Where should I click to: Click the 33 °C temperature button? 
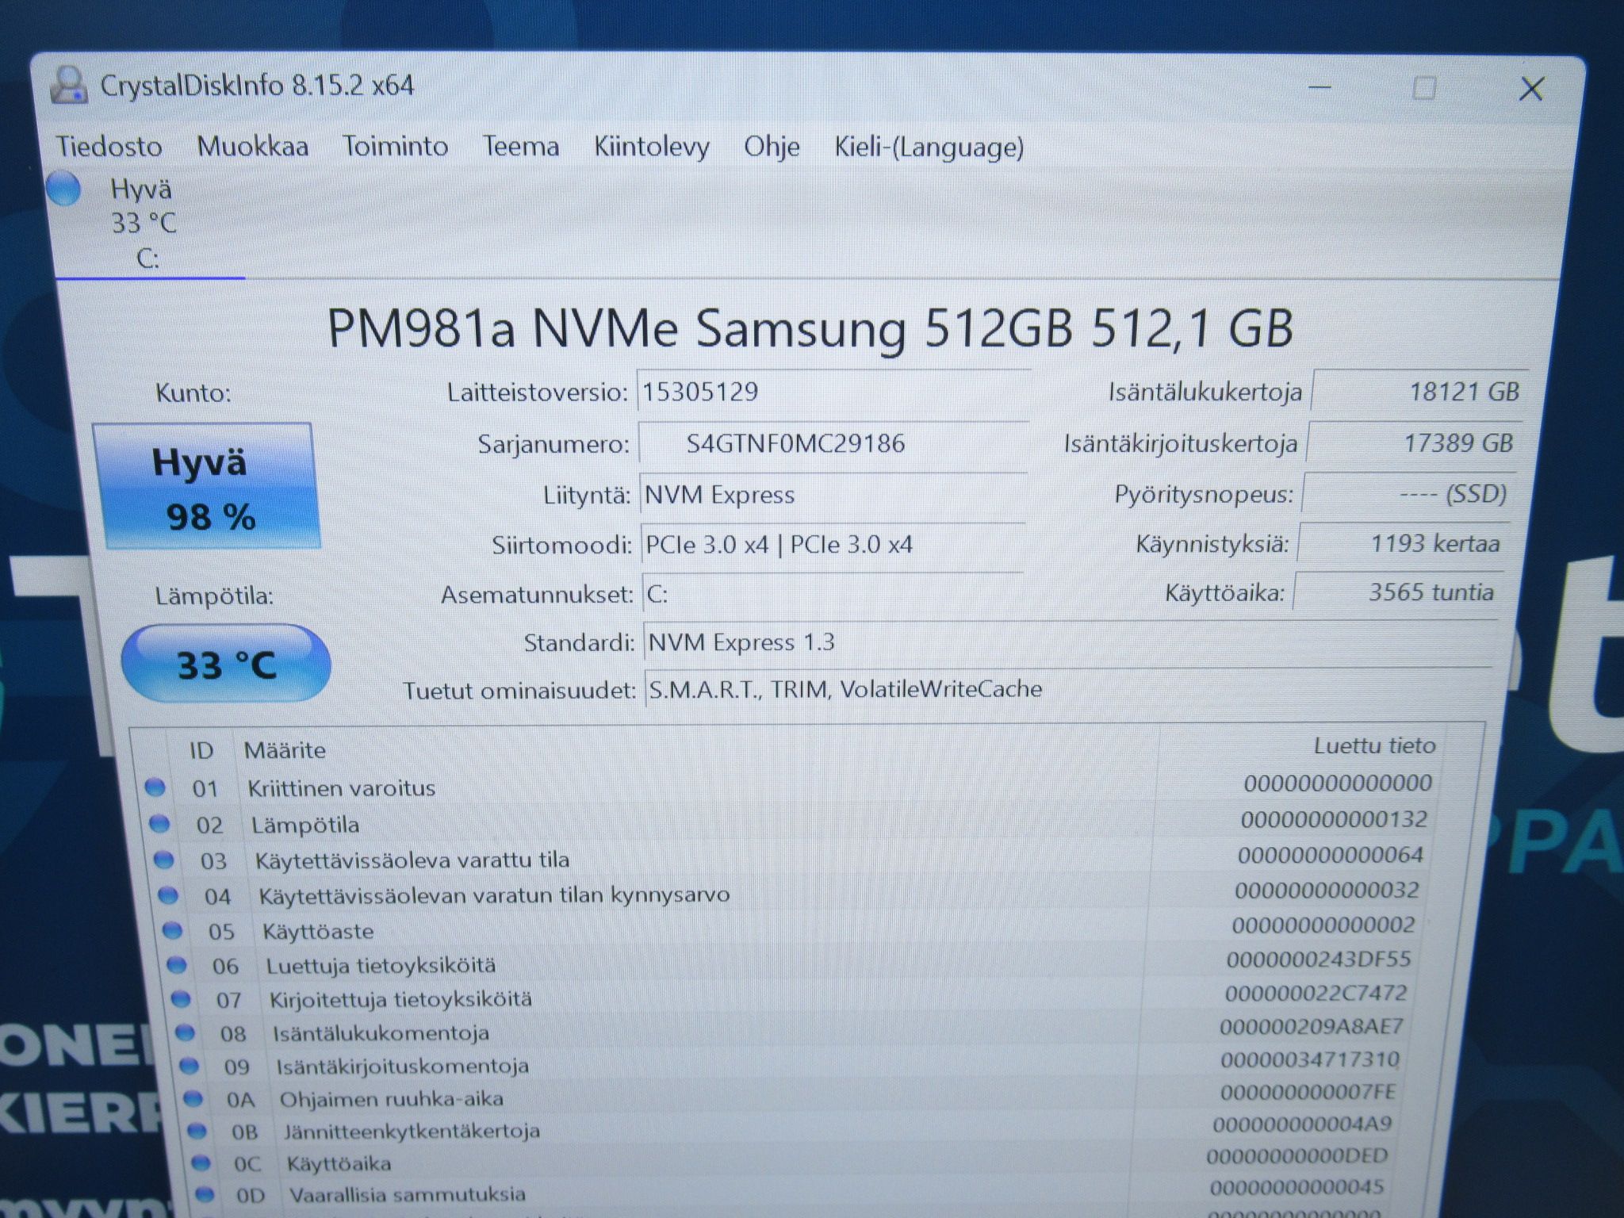226,664
